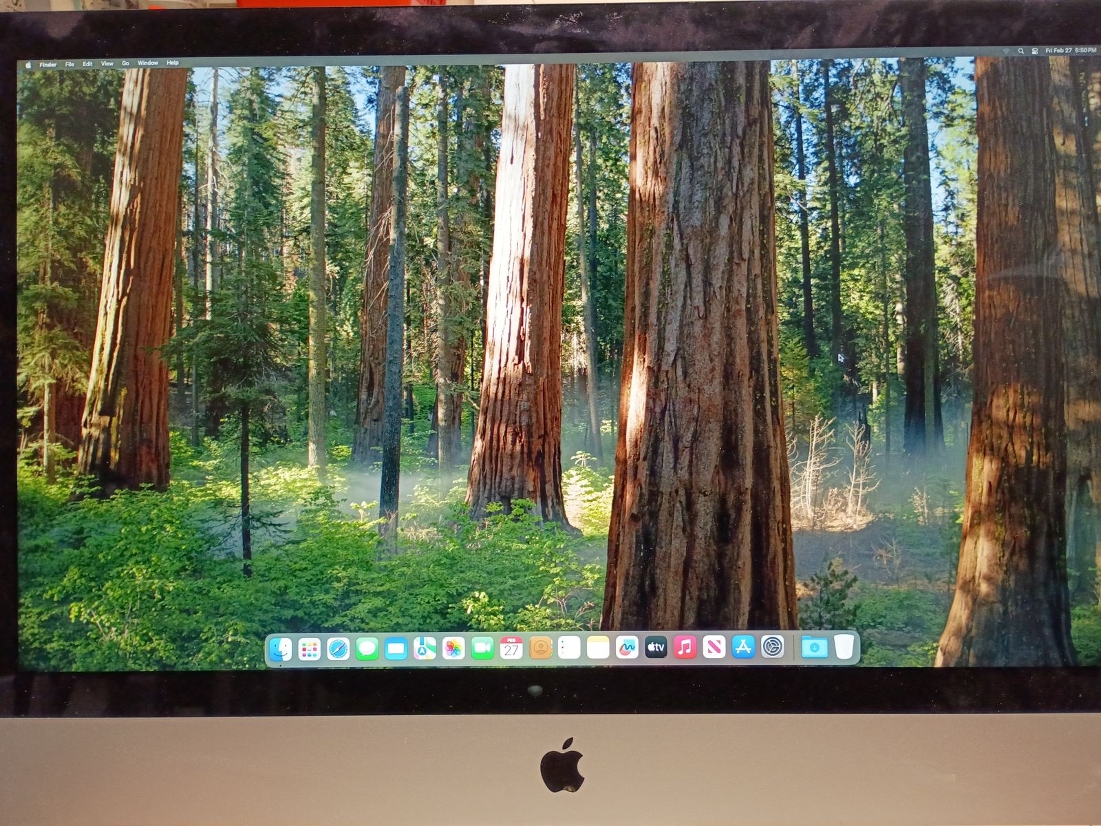
Task: Start FaceTime from the dock
Action: point(482,648)
